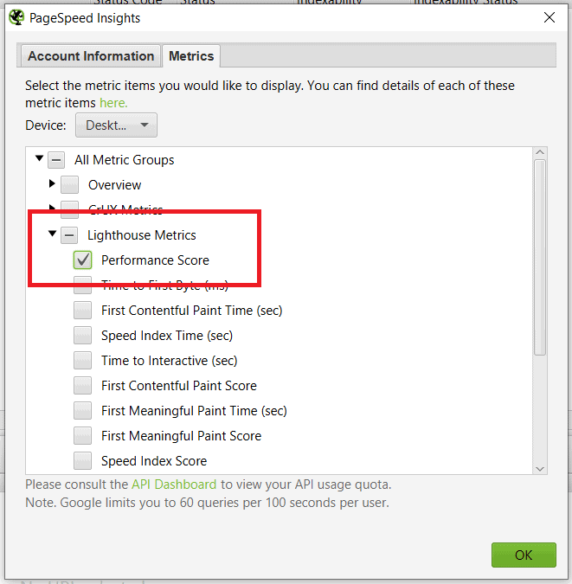The height and width of the screenshot is (584, 572).
Task: Enable First Meaningful Paint Time (sec)
Action: (82, 411)
